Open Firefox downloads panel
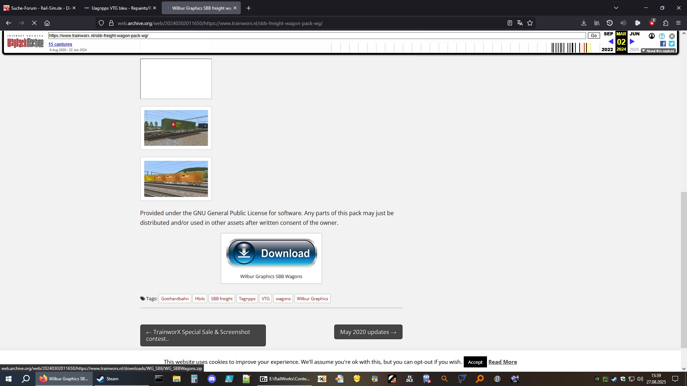687x386 pixels. coord(584,23)
